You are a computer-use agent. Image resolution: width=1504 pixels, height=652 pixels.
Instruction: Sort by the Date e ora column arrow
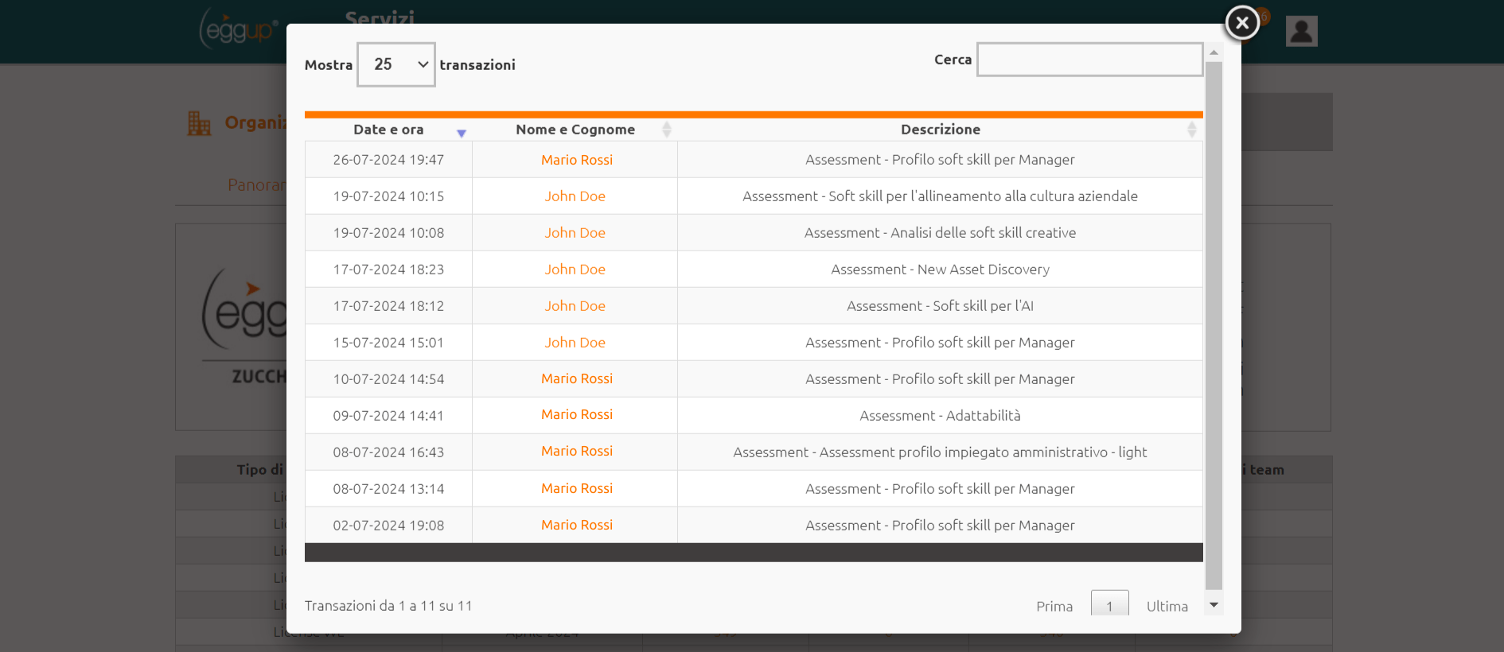[462, 133]
